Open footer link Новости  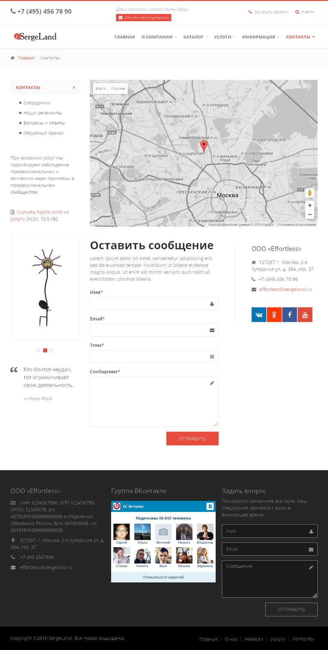click(254, 639)
